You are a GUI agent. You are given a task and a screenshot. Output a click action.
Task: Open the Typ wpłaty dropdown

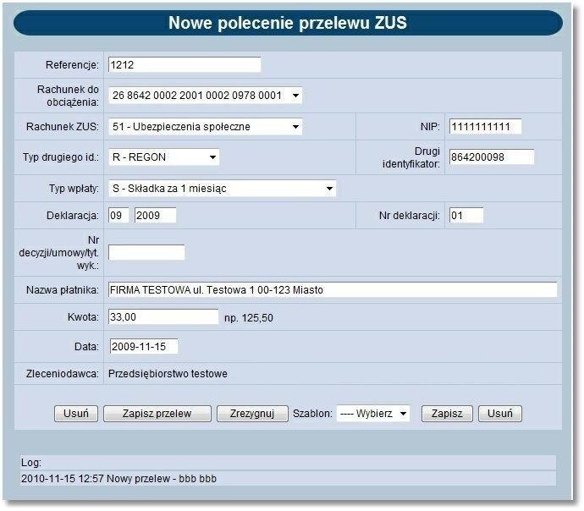[223, 189]
